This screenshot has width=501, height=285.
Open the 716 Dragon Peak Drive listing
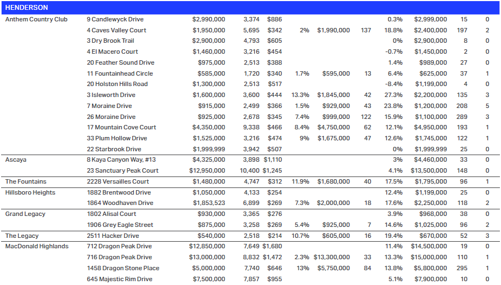coord(119,257)
